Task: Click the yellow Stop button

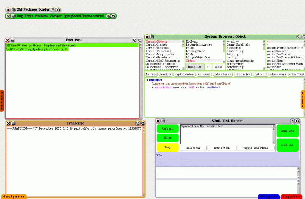Action: point(167,147)
